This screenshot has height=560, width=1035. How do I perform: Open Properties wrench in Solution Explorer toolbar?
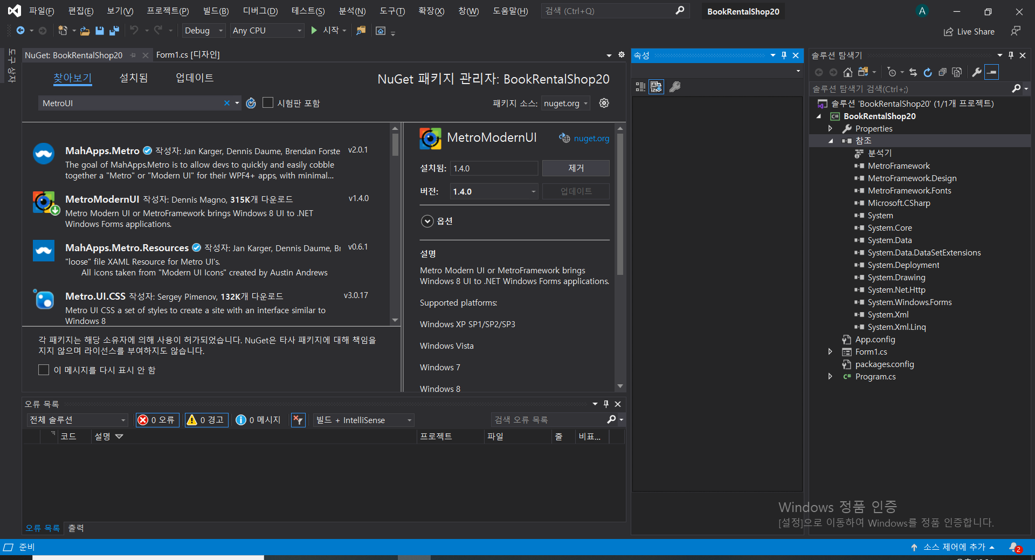tap(976, 72)
